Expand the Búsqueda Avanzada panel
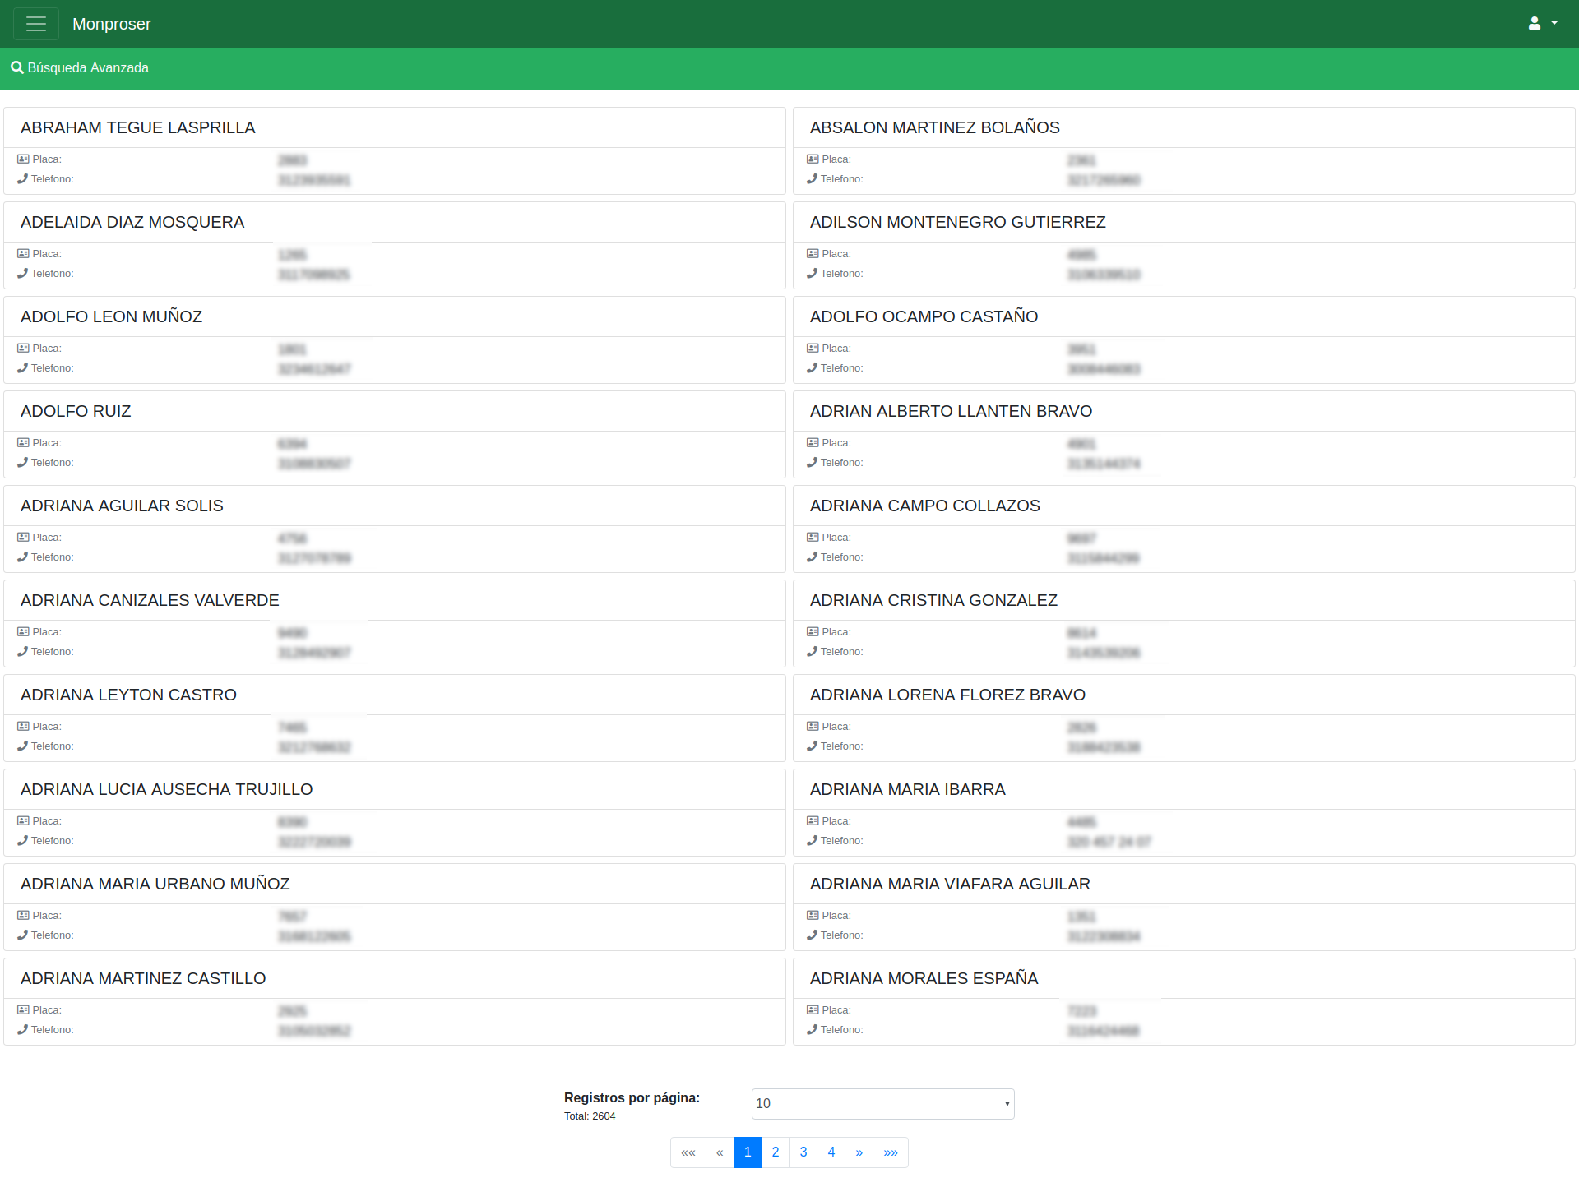 tap(88, 67)
